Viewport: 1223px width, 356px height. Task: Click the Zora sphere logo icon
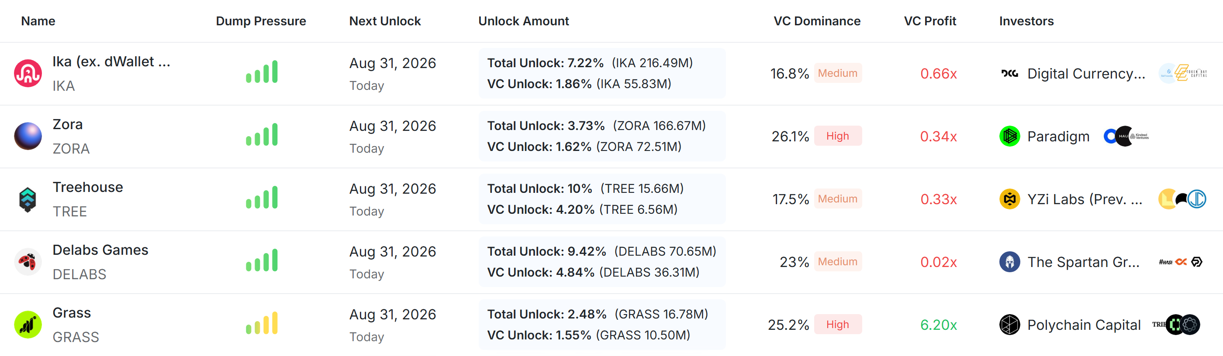(28, 136)
